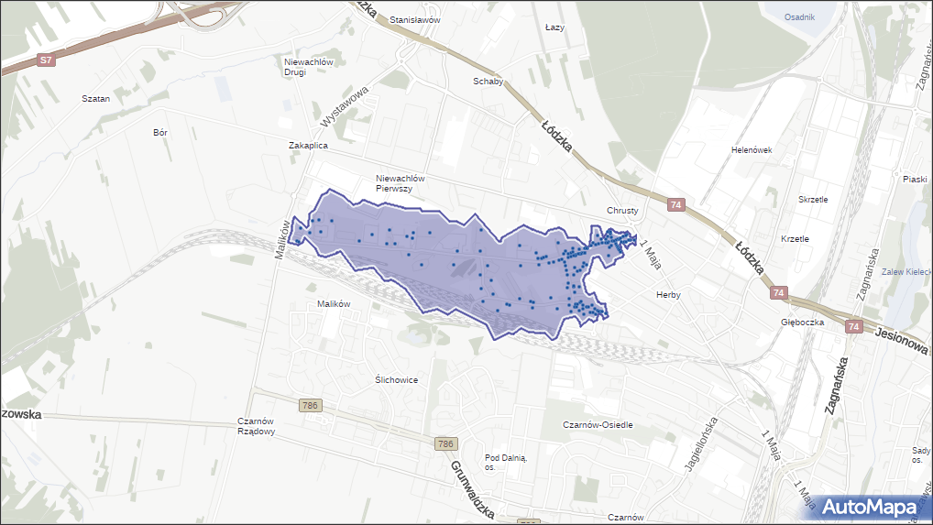The height and width of the screenshot is (525, 933).
Task: Click the Osadnik label at top right
Action: [799, 17]
